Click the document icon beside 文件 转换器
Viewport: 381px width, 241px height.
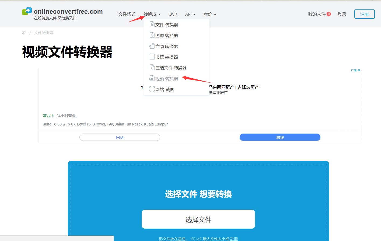(x=152, y=25)
